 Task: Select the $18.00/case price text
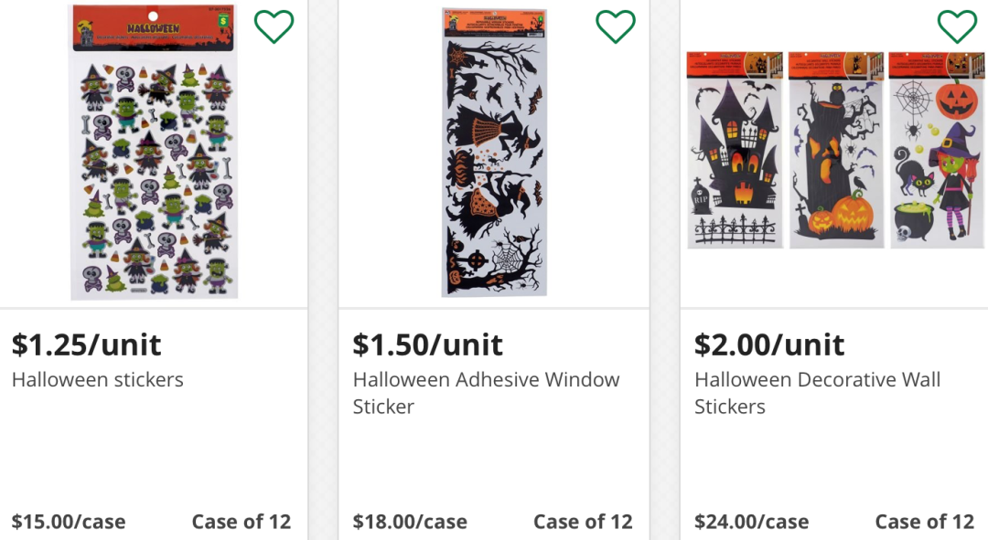point(410,522)
